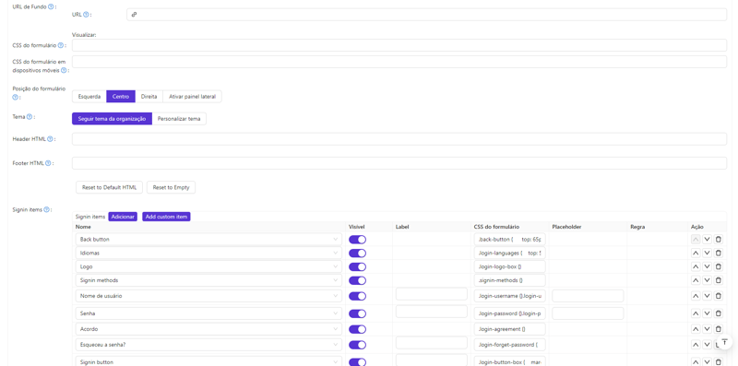Screen dimensions: 738x366
Task: Toggle visibility of Acordo item
Action: point(357,329)
